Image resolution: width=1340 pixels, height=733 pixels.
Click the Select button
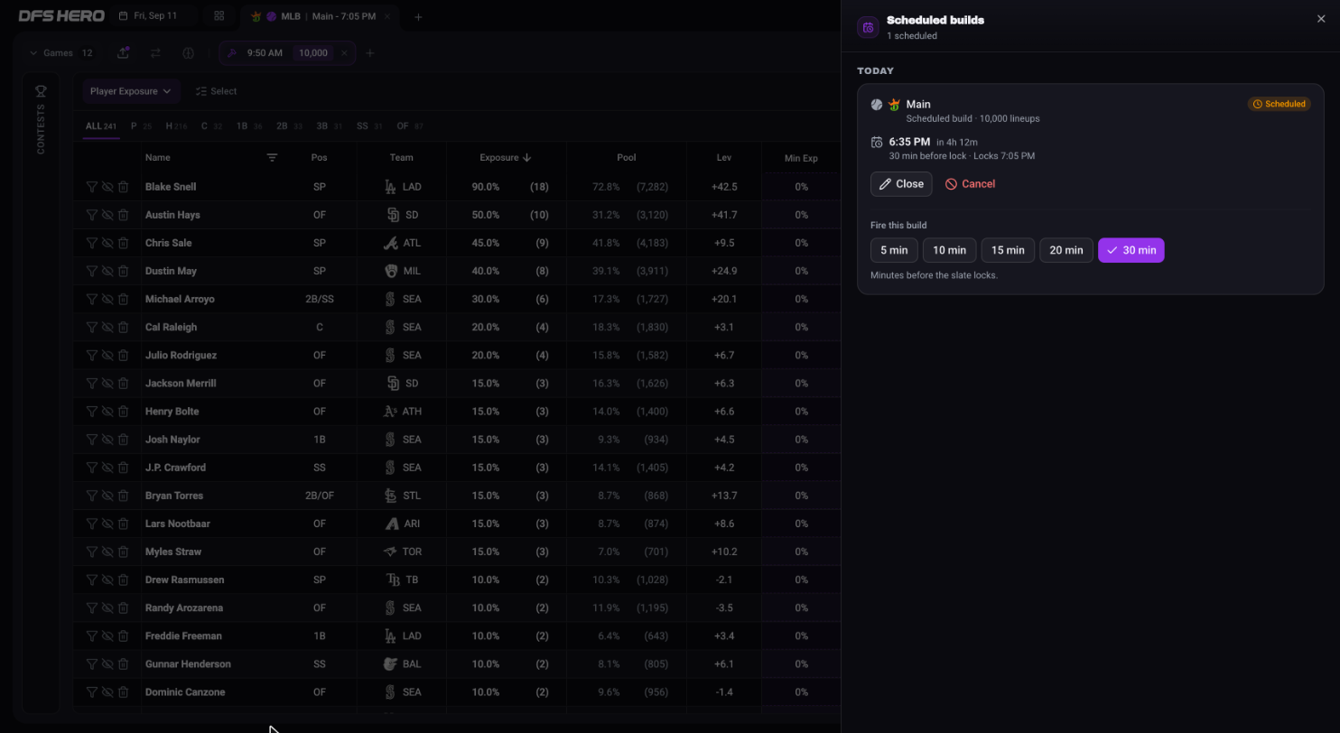(216, 91)
